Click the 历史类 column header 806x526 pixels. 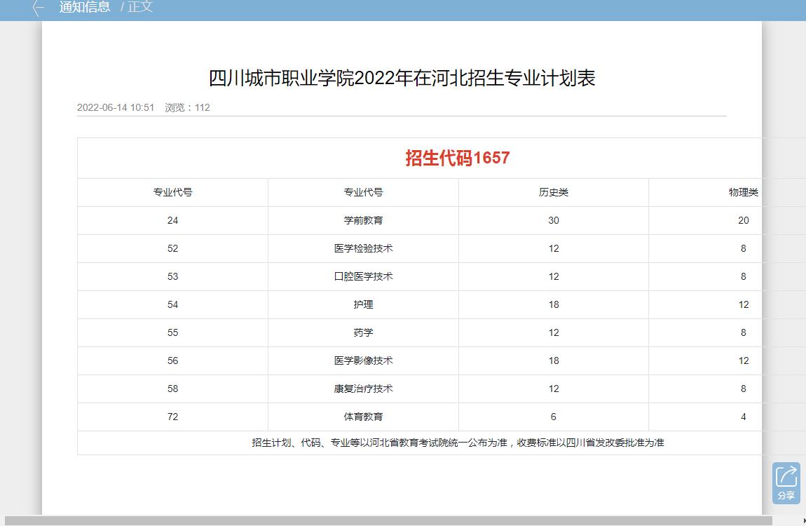click(x=554, y=192)
